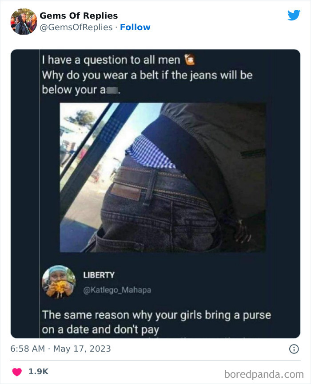Open the Gems Of Replies profile avatar
Screen dimensions: 311x384
24,22
